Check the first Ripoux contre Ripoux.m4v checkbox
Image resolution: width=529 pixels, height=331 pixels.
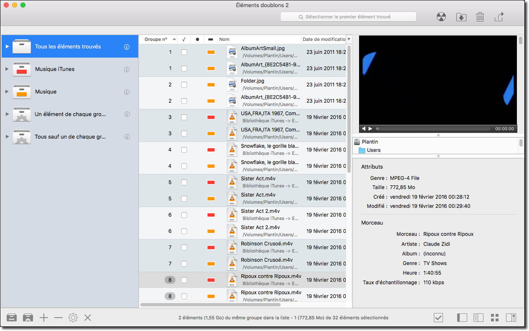click(184, 280)
